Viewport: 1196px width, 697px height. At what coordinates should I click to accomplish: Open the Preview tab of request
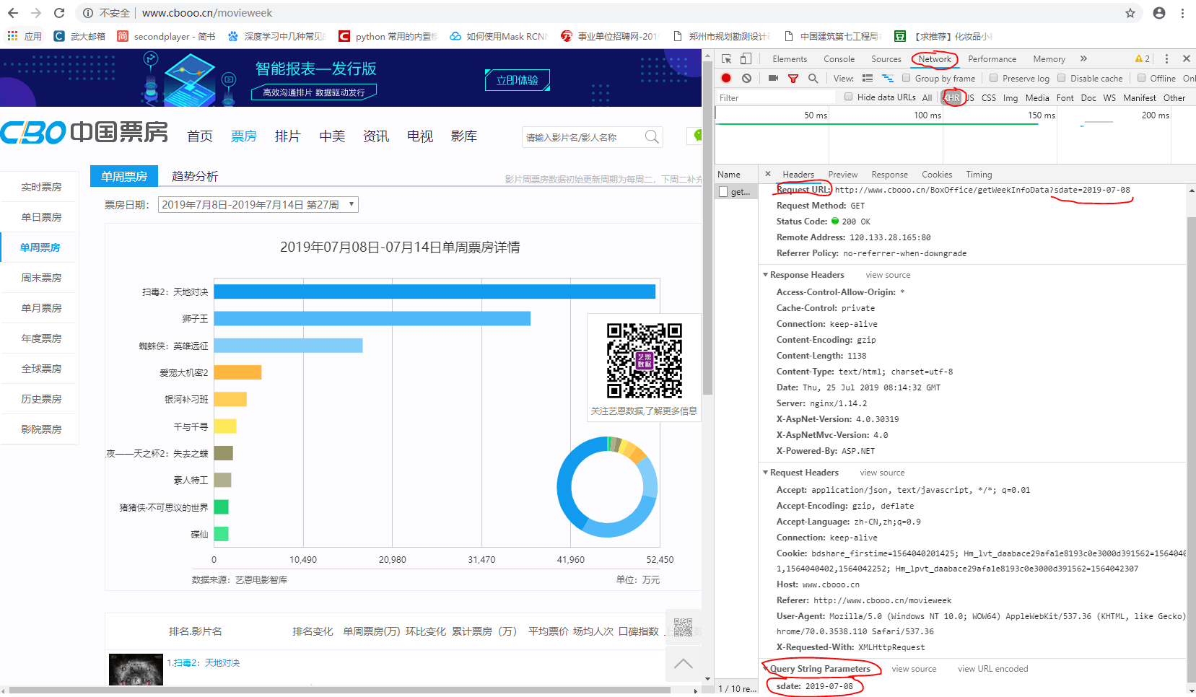click(x=842, y=175)
